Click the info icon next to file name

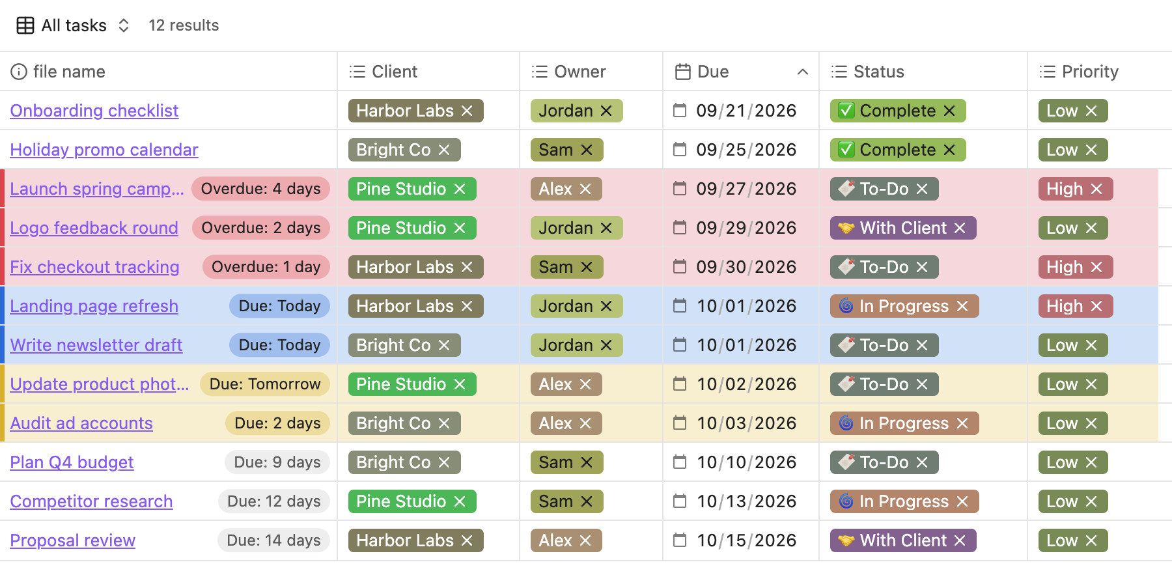[19, 72]
